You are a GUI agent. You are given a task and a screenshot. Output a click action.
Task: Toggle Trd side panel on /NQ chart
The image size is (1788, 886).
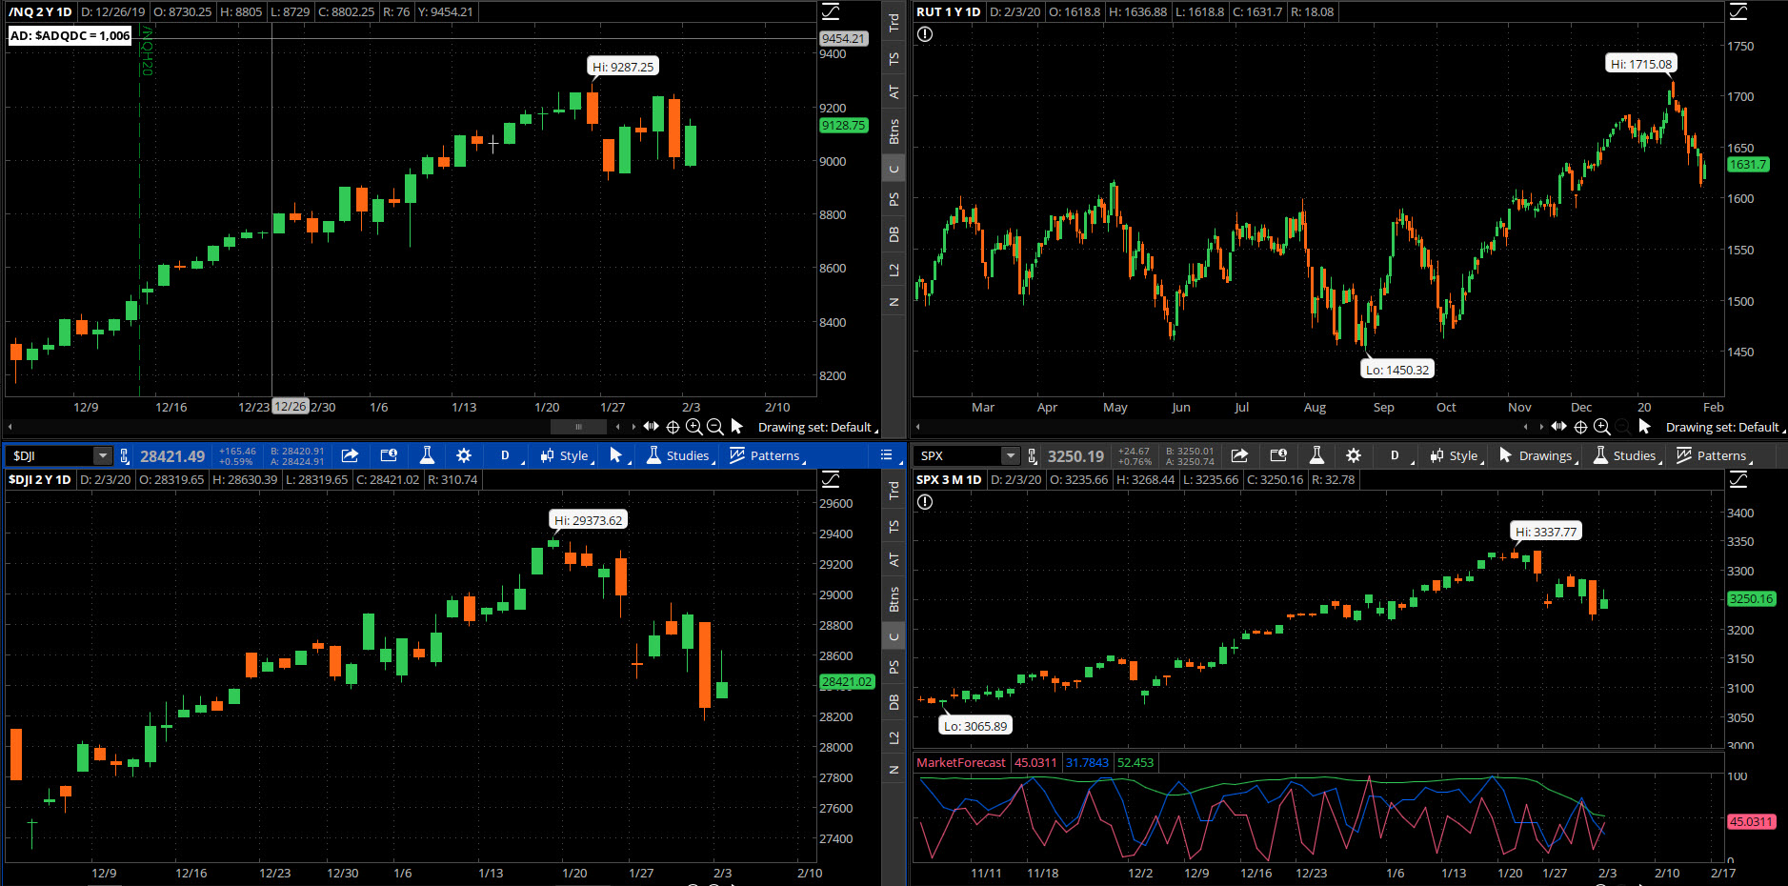point(894,23)
